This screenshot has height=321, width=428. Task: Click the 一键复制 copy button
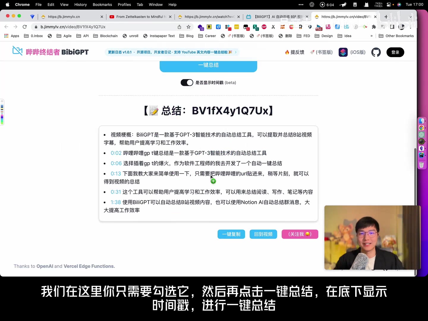pyautogui.click(x=231, y=234)
